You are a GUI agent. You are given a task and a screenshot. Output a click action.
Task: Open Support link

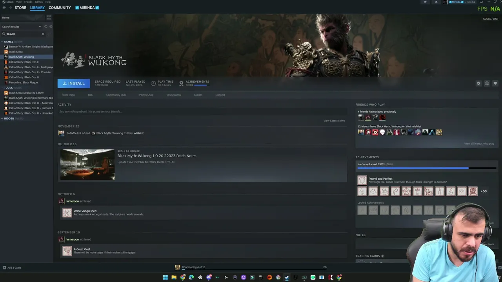(x=220, y=95)
